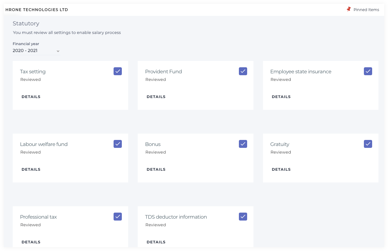Screen dimensions: 388x251
Task: Click the Bonus card title
Action: [153, 144]
